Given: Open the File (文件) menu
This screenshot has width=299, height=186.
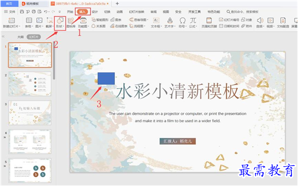Looking at the screenshot, I should [10, 12].
